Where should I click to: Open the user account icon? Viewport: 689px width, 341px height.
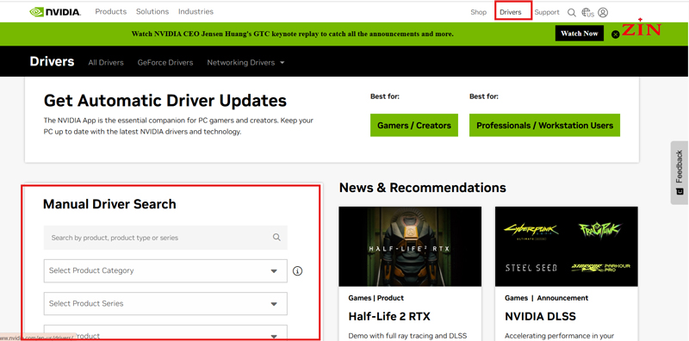click(x=603, y=12)
